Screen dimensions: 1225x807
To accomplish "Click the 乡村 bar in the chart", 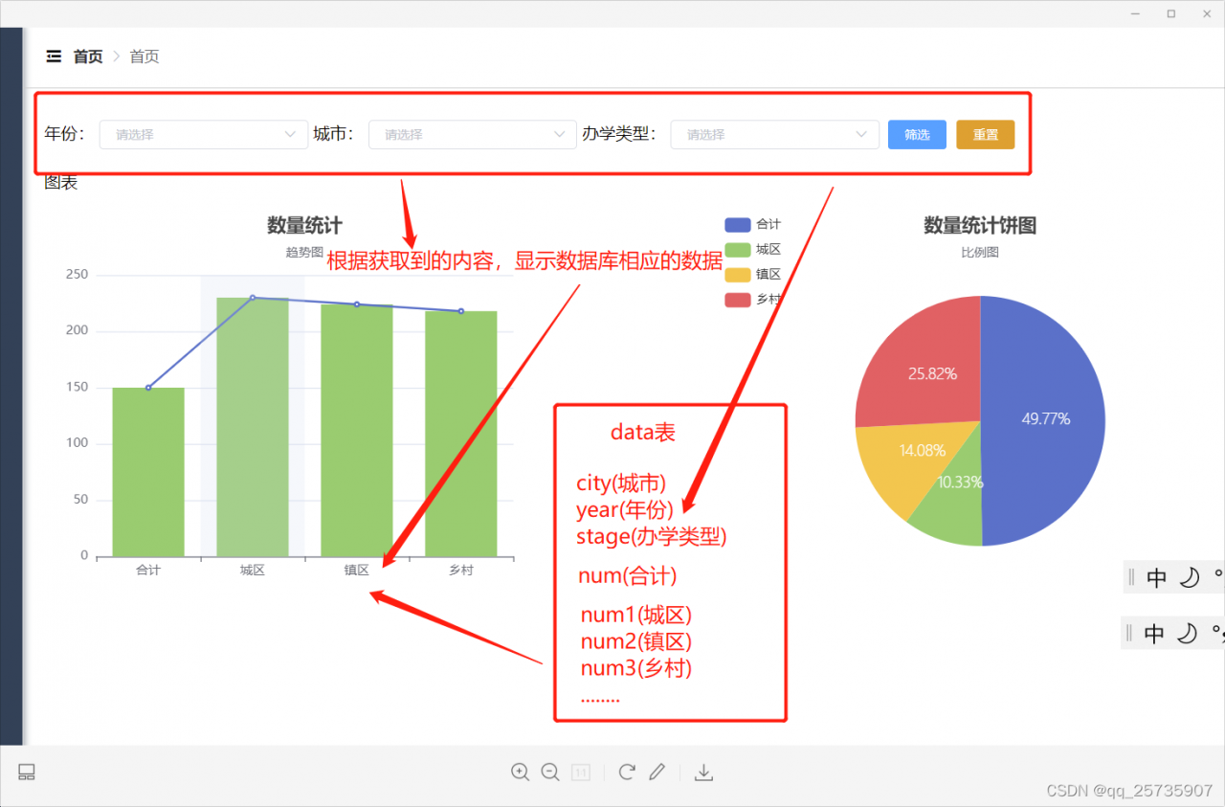I will click(461, 434).
